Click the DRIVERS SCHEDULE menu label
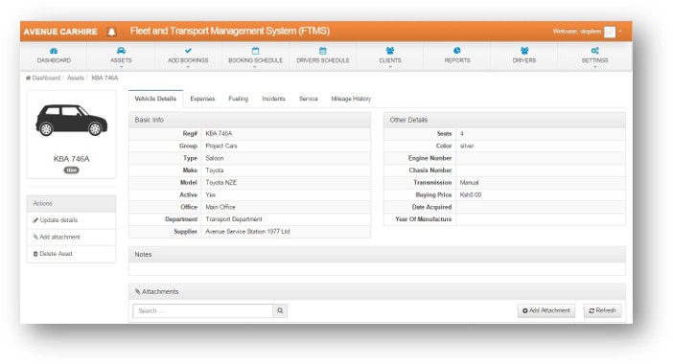Image resolution: width=673 pixels, height=364 pixels. pos(323,60)
